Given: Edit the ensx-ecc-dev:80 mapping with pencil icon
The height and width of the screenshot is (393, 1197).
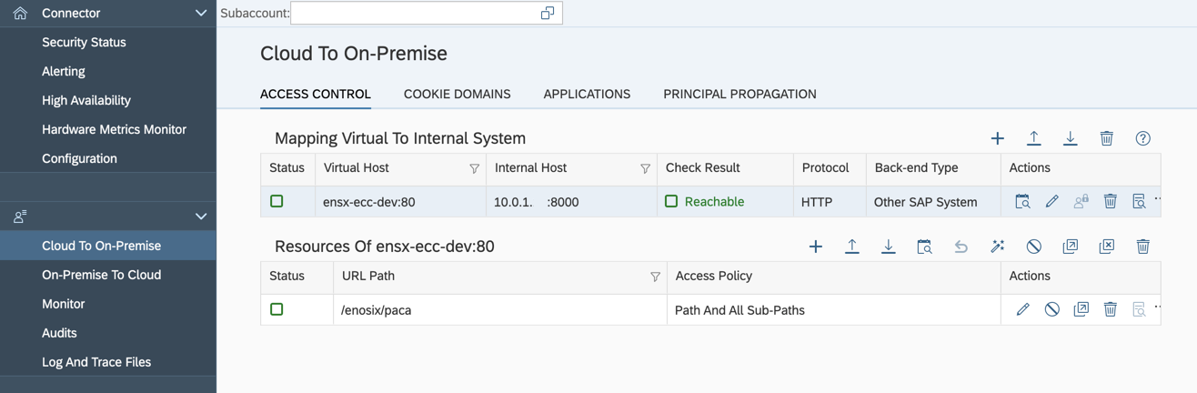Looking at the screenshot, I should pyautogui.click(x=1052, y=202).
